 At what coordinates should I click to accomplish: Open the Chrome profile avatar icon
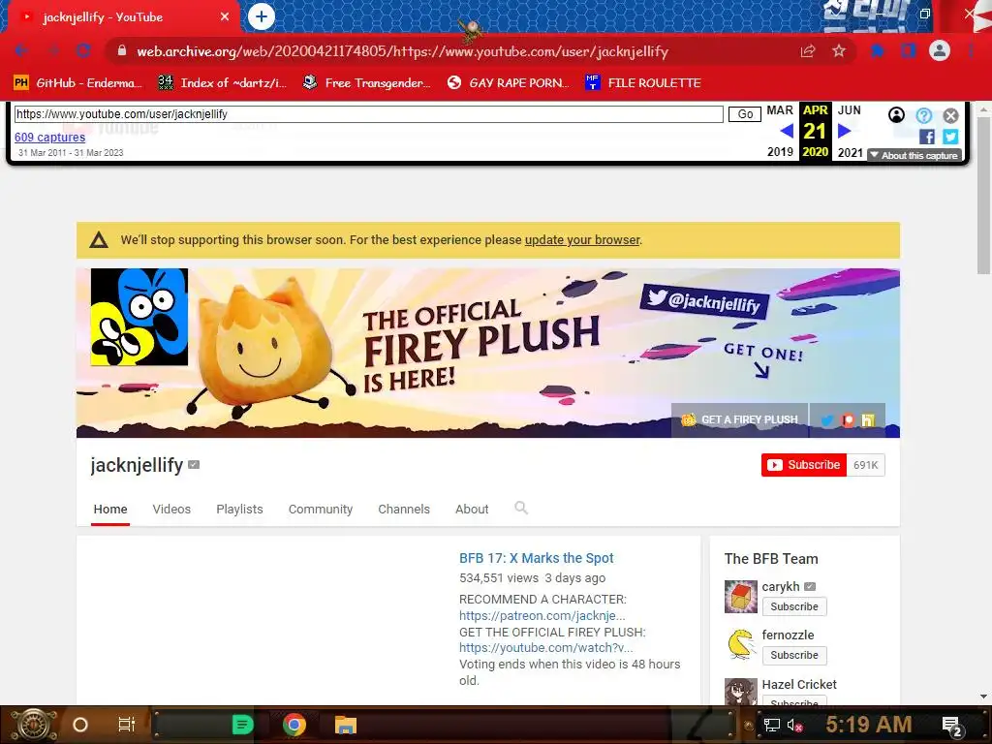(x=940, y=50)
